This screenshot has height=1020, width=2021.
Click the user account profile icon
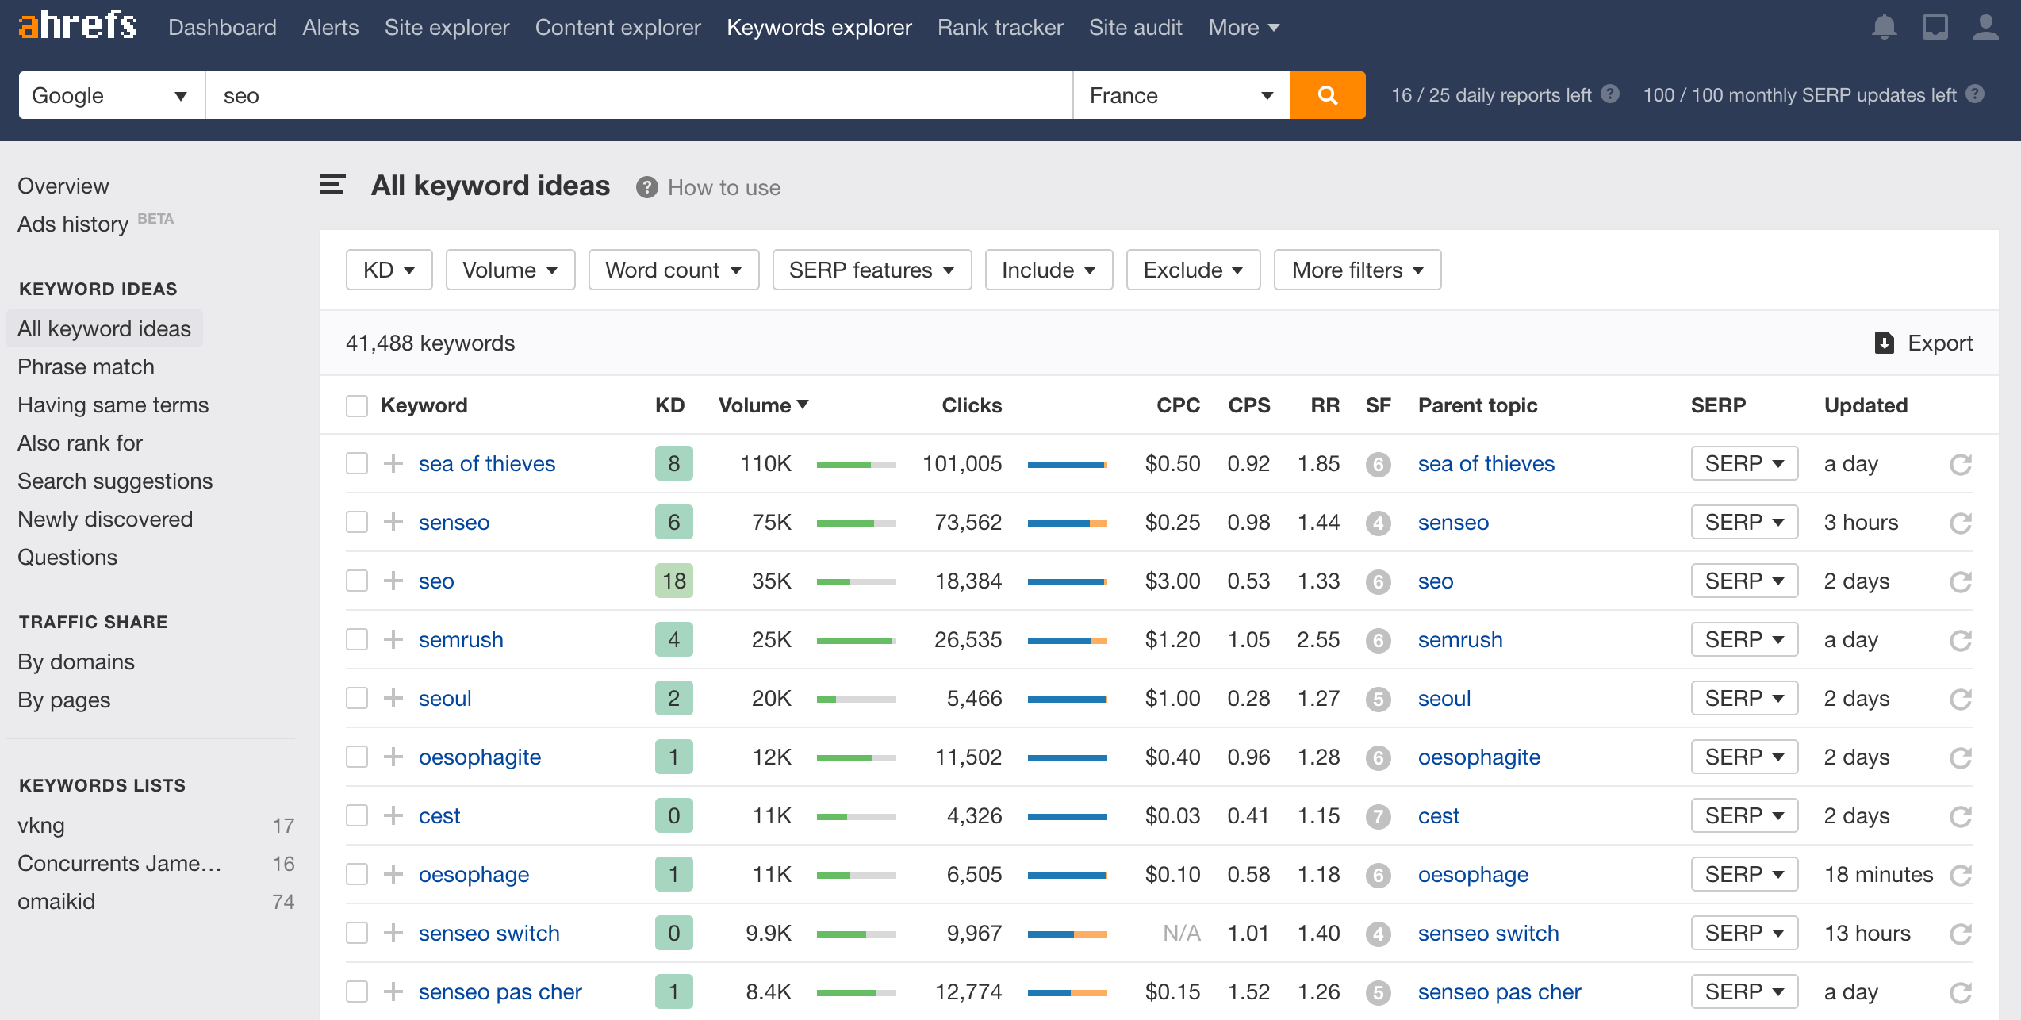tap(1985, 28)
